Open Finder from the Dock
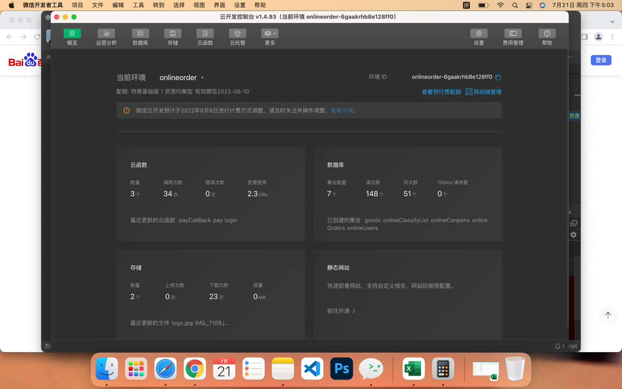Viewport: 622px width, 389px height. pos(107,369)
